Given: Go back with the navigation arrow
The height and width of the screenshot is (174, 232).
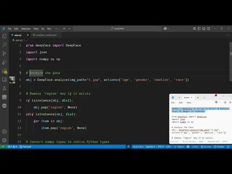Looking at the screenshot, I should click(x=65, y=29).
